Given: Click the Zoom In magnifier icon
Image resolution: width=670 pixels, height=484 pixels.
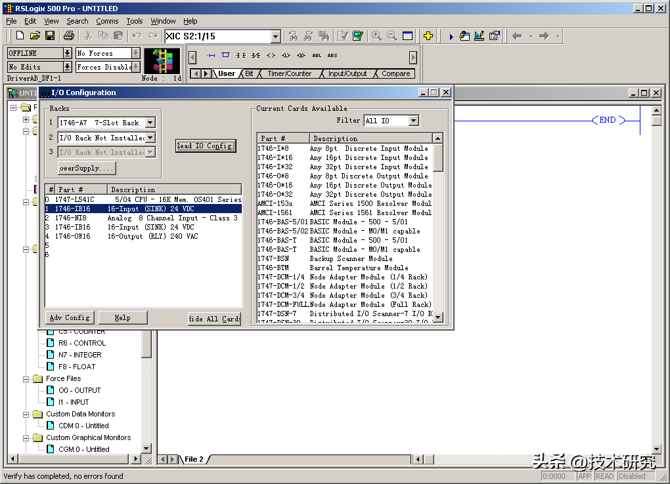Looking at the screenshot, I should click(377, 36).
